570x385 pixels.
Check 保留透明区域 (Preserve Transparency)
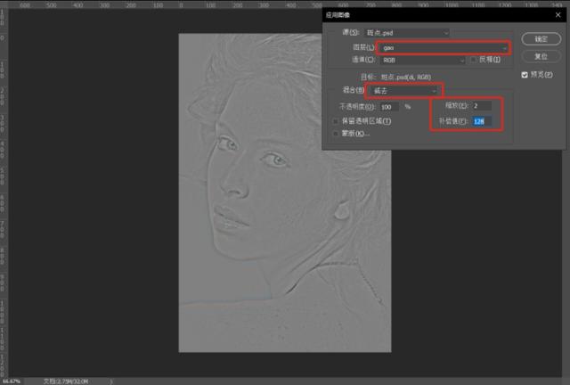pos(335,120)
